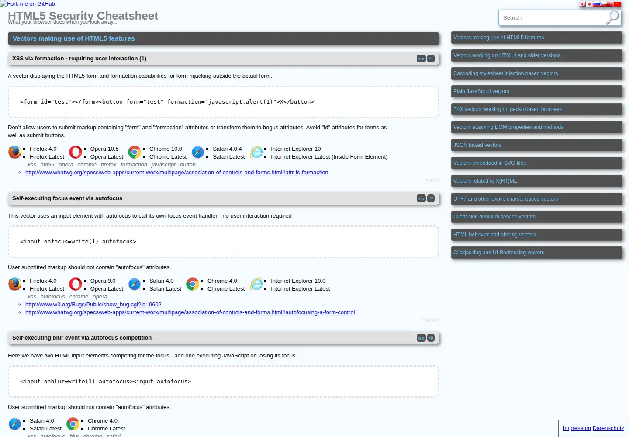Select Plain JavaScript vectors
The image size is (629, 437).
[x=536, y=91]
